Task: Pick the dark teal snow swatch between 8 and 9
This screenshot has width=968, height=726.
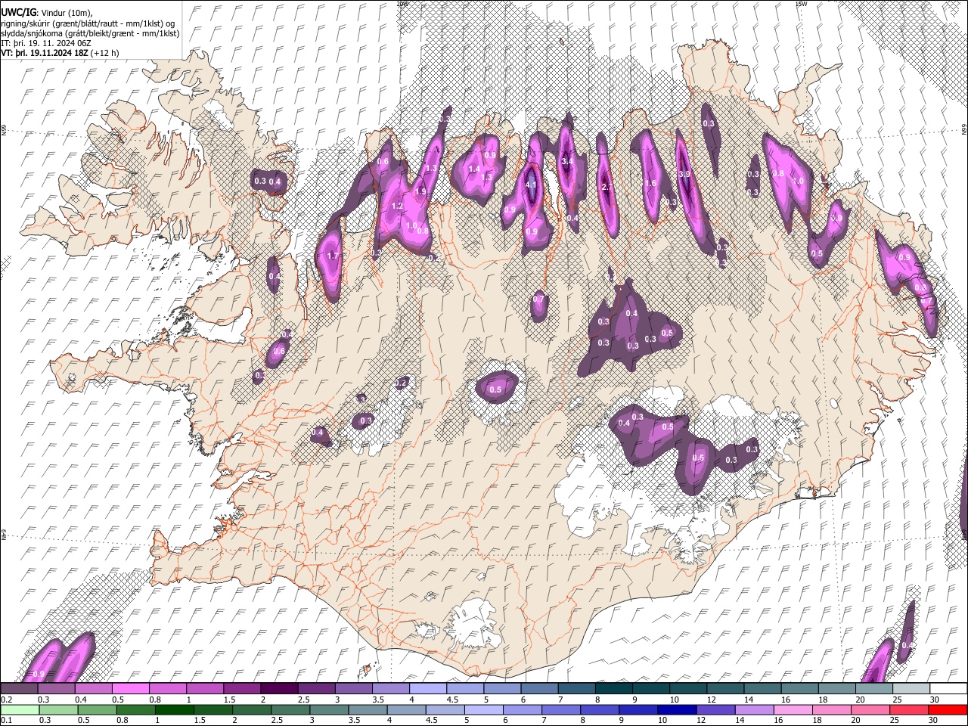Action: point(614,688)
